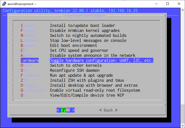Click 'Switch to other kernels' text
185x128 pixels.
(76, 65)
